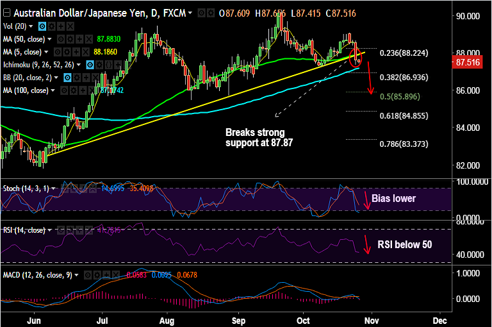Toggle visibility eye of the main AUD/JPY series
The image size is (492, 327).
[x=201, y=13]
